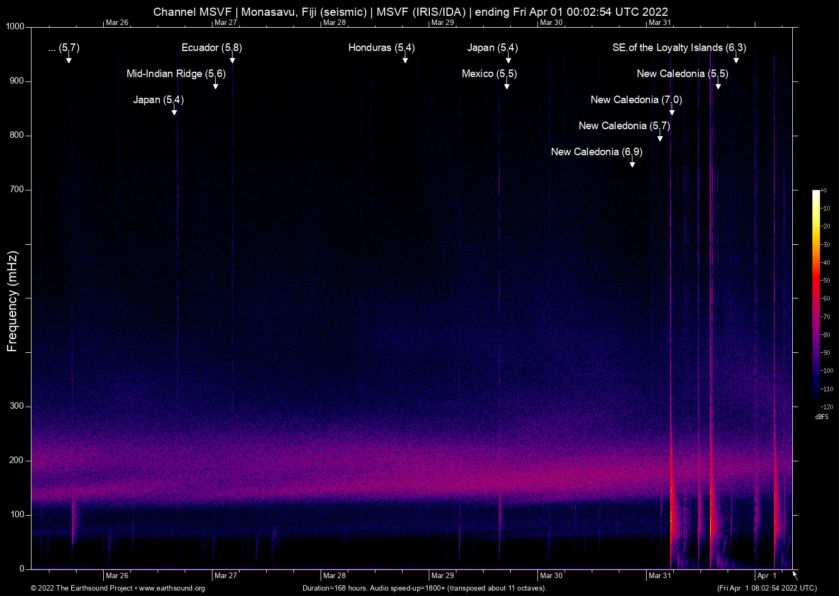
Task: Open the www.earthsound.org link in the footer
Action: tap(172, 588)
